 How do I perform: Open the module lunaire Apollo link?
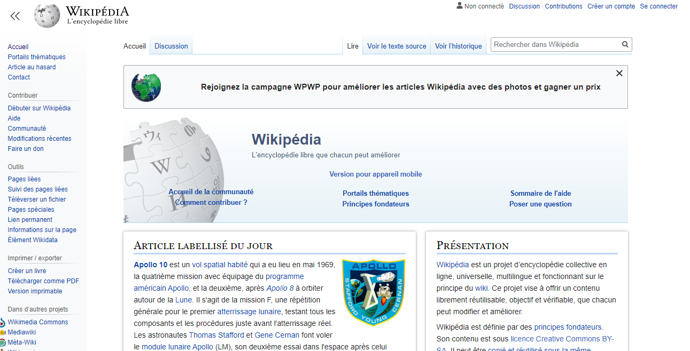click(177, 347)
